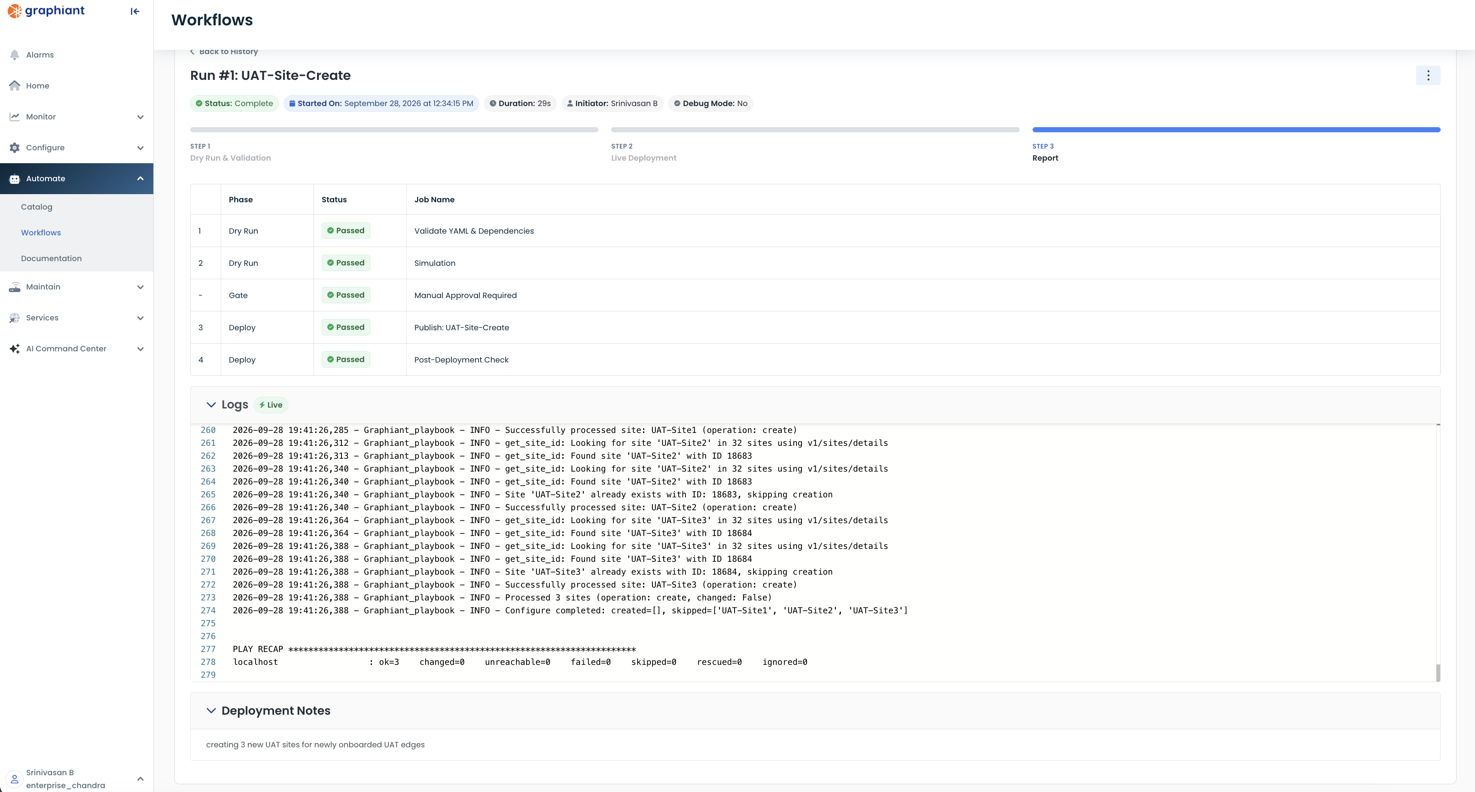Click the Run #1: UAT-Site-Create title
Viewport: 1475px width, 792px height.
tap(270, 76)
